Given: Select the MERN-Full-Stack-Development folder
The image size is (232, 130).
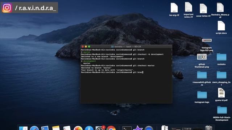Looking at the screenshot, I should [x=222, y=114].
